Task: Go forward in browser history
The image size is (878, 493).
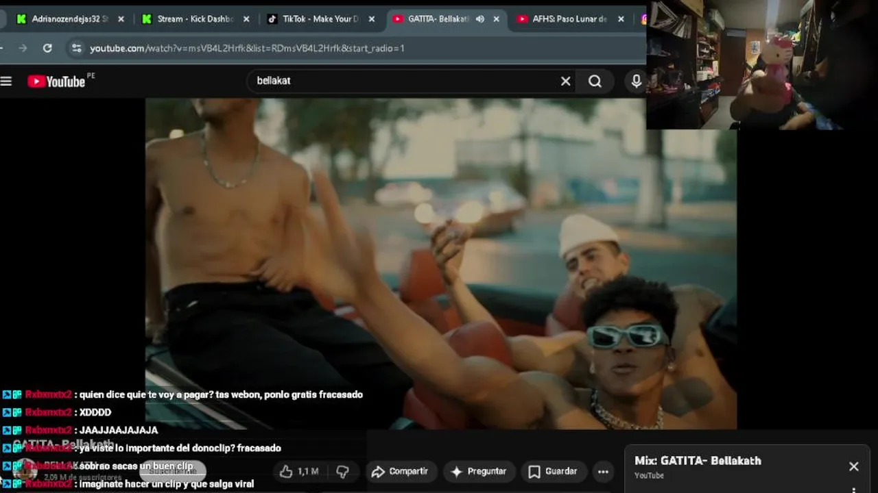Action: pyautogui.click(x=23, y=48)
